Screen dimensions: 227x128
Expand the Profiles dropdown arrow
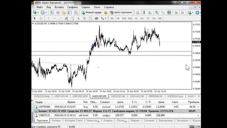click(x=46, y=13)
